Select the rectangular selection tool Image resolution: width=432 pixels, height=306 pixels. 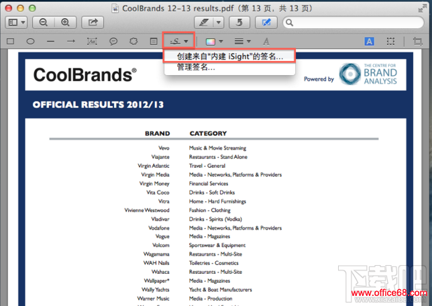point(390,42)
